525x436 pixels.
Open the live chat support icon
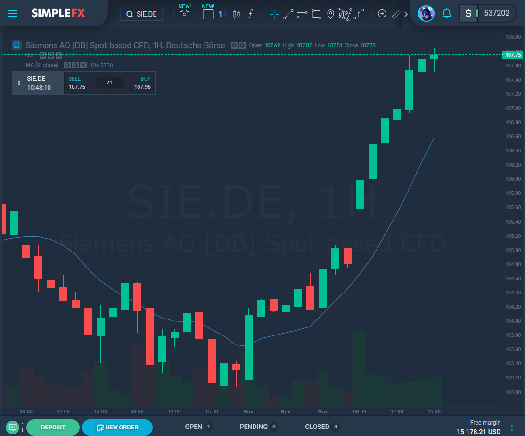(x=12, y=427)
